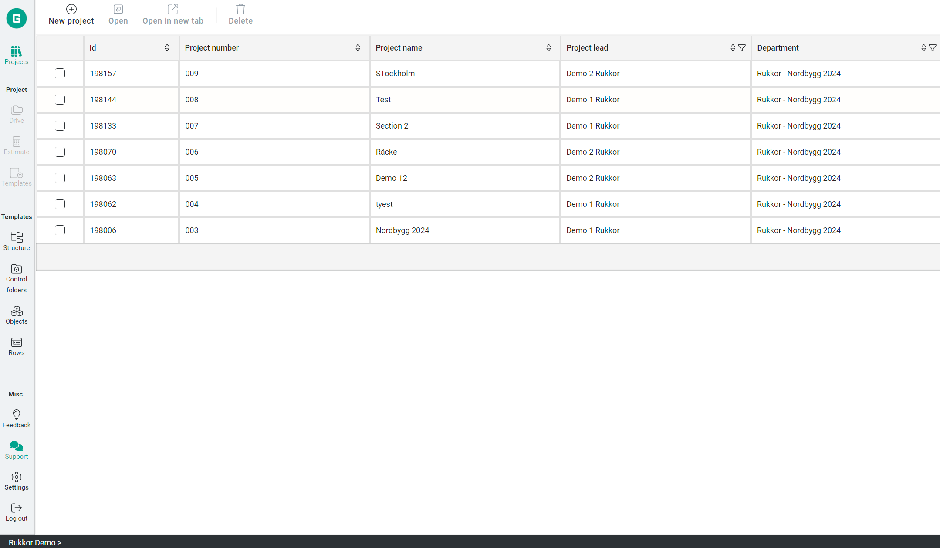The height and width of the screenshot is (548, 940).
Task: Select checkbox for project 198070
Action: pos(60,152)
